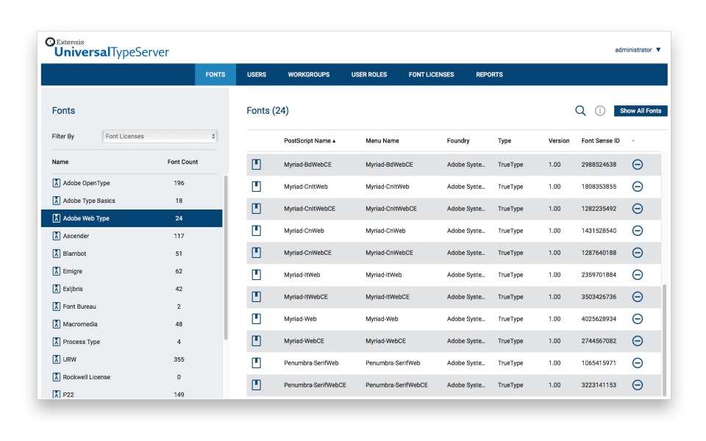Click the font file icon for Penumbra-SerifWeb

point(256,363)
